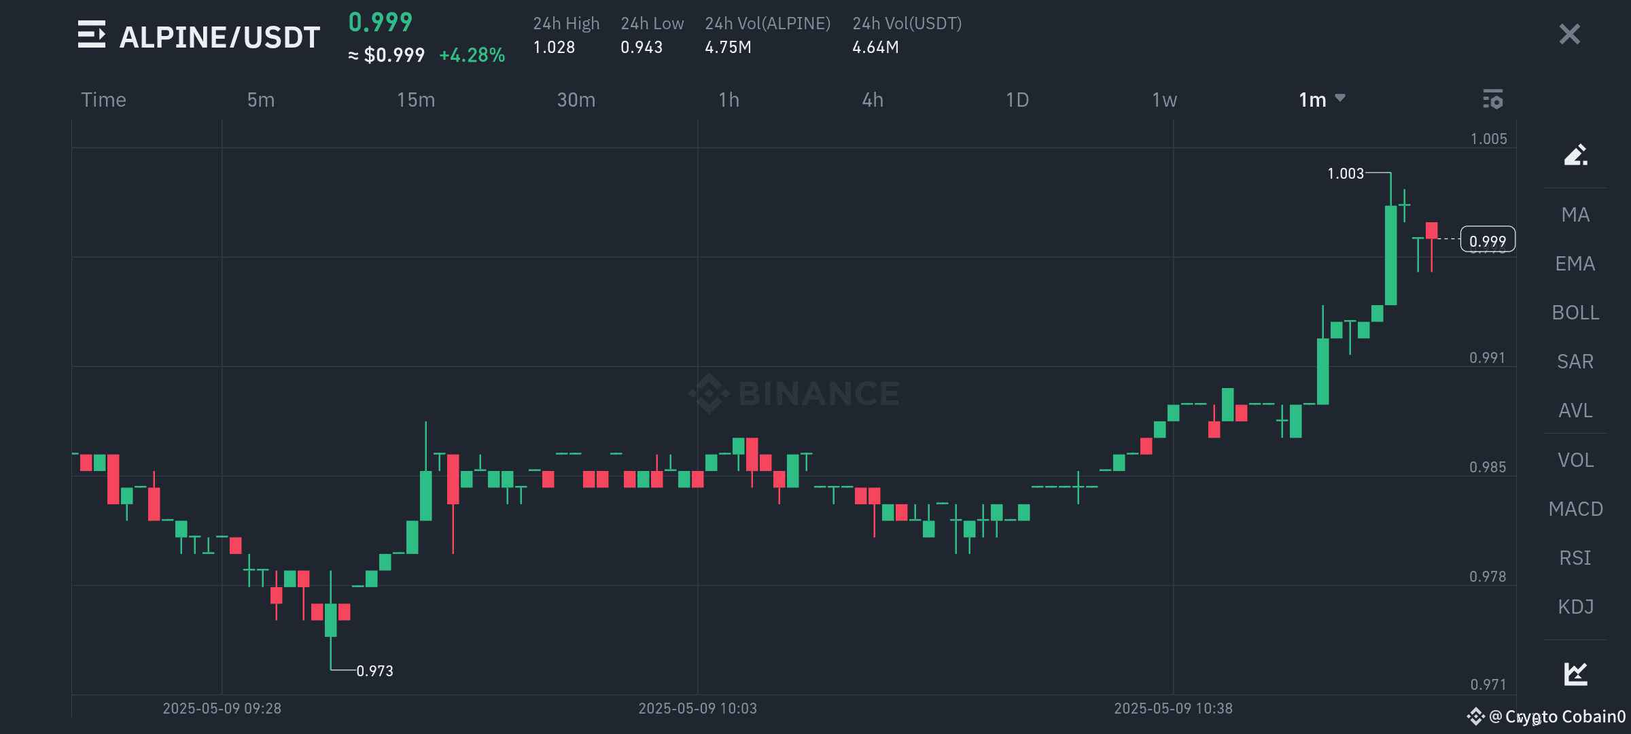This screenshot has width=1631, height=734.
Task: Select the drawing tools pencil icon
Action: click(1575, 155)
